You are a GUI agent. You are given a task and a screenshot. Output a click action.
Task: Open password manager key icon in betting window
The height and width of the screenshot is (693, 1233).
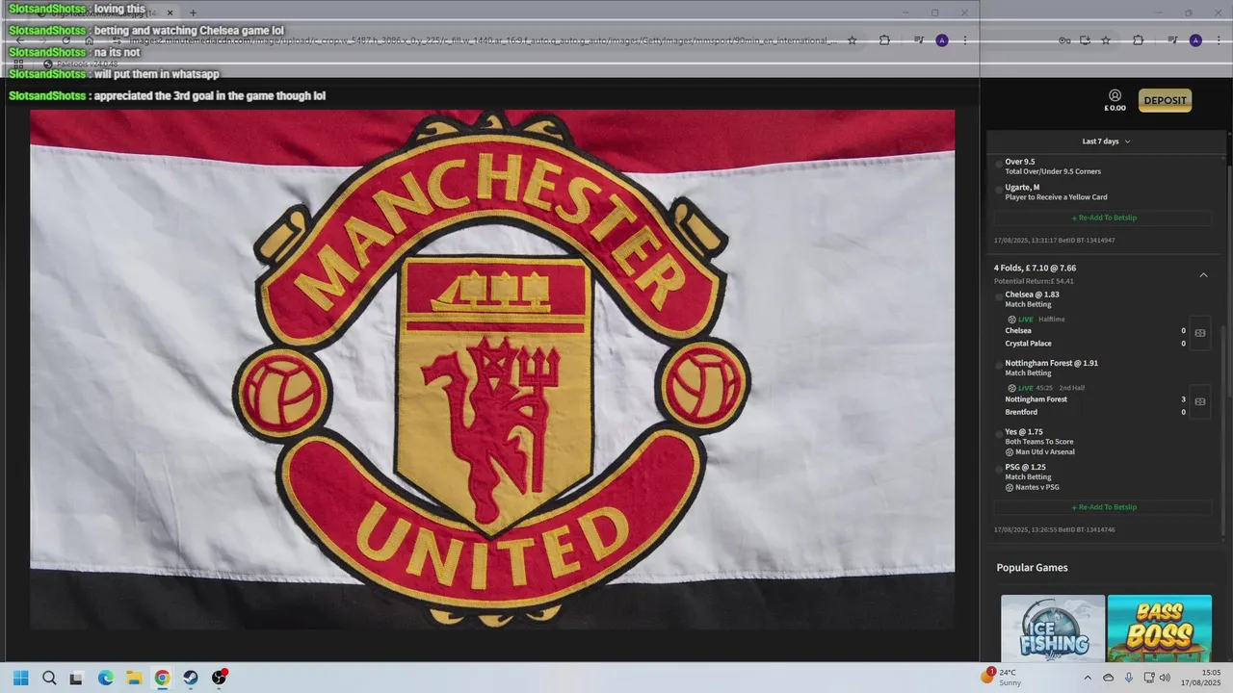1064,40
